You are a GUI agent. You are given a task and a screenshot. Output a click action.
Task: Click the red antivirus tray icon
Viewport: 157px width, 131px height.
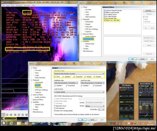coord(132,123)
